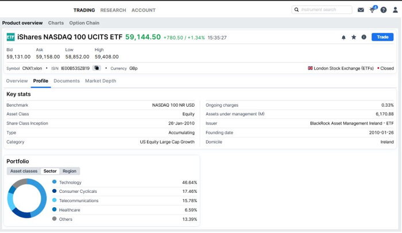Switch to the Charts tab
402x233 pixels.
56,23
